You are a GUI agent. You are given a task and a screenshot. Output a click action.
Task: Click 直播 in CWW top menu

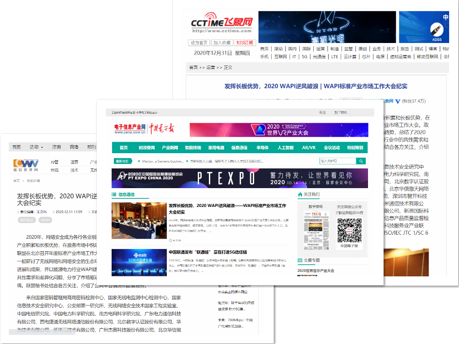click(x=74, y=147)
